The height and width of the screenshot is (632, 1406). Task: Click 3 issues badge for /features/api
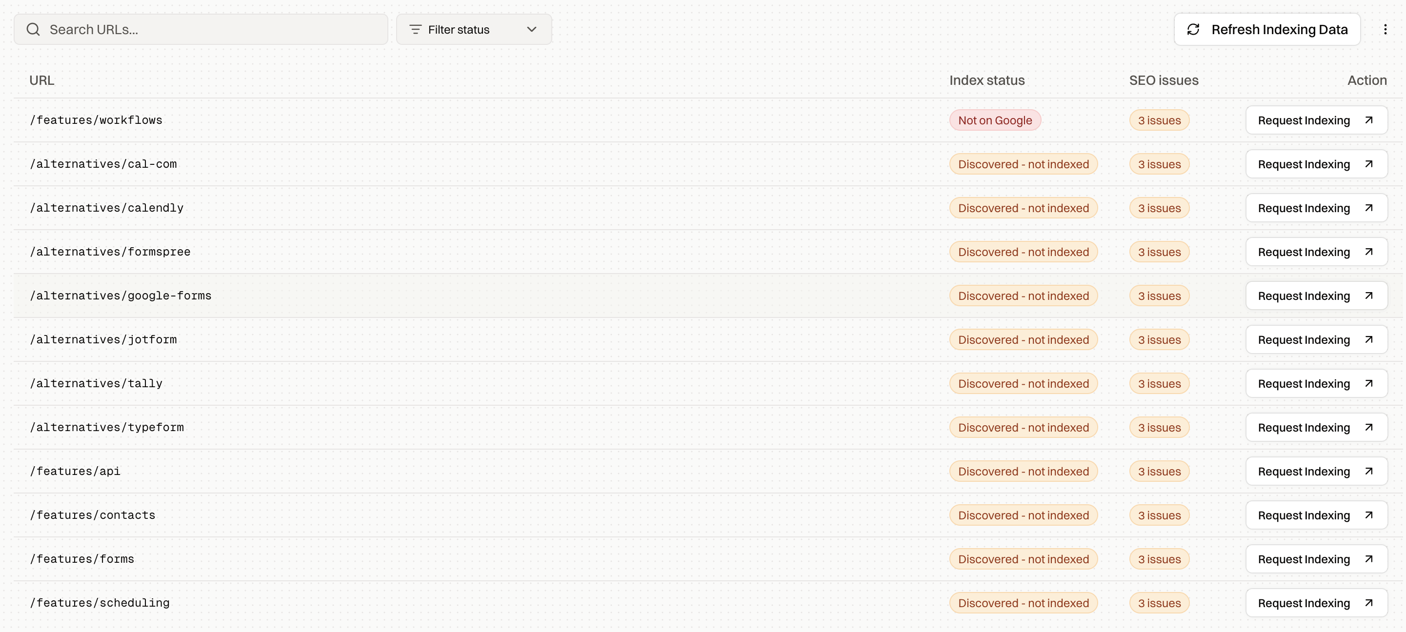[x=1159, y=472]
